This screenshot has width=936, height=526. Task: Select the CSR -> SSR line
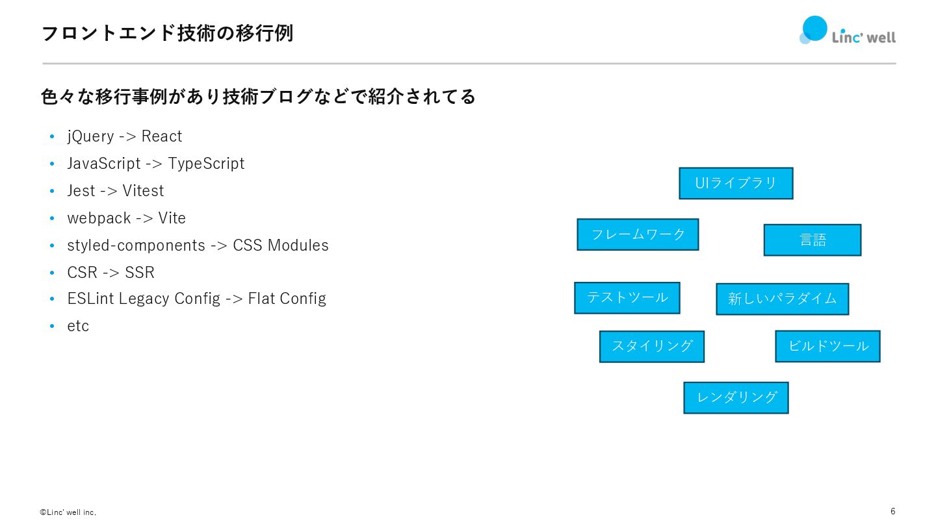tap(111, 273)
